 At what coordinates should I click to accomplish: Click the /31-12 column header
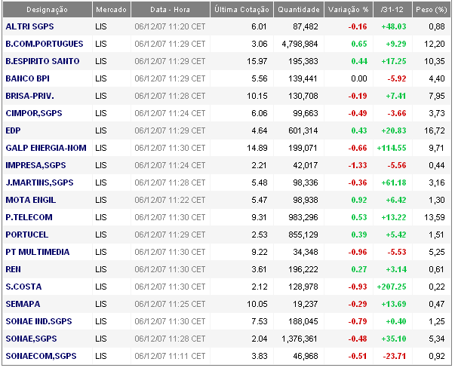pos(392,10)
